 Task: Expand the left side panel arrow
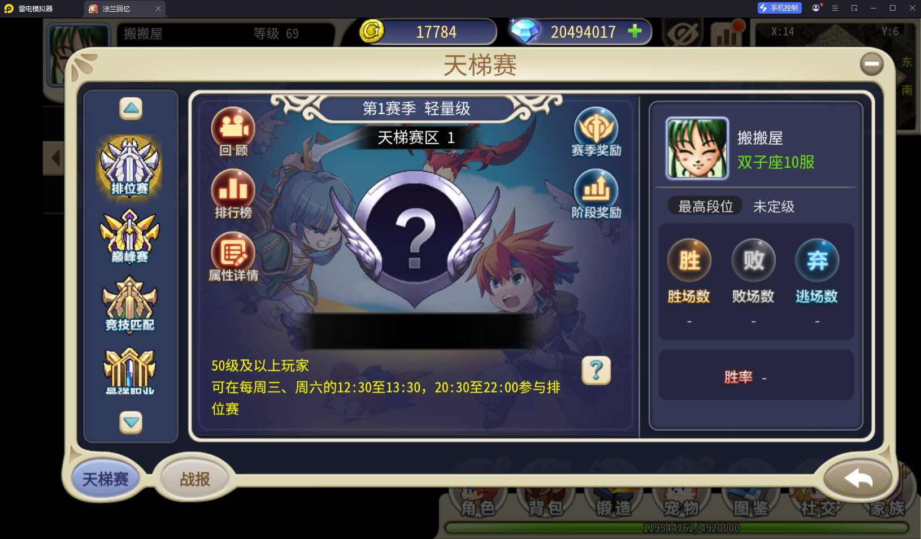(x=55, y=158)
